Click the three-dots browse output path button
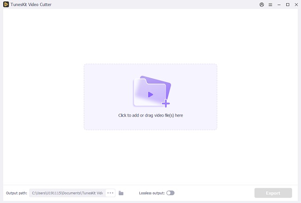The height and width of the screenshot is (203, 301). pos(110,193)
